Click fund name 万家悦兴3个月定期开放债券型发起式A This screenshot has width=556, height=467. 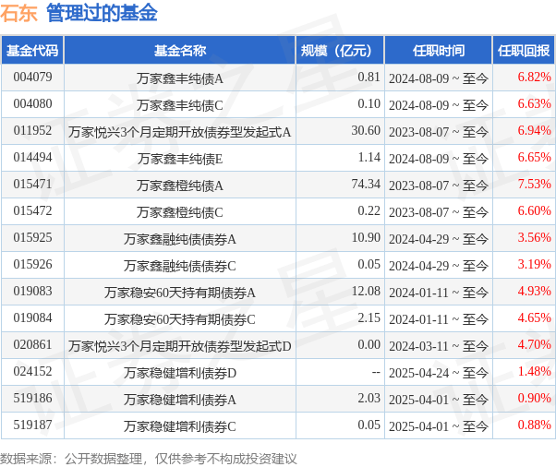(180, 132)
